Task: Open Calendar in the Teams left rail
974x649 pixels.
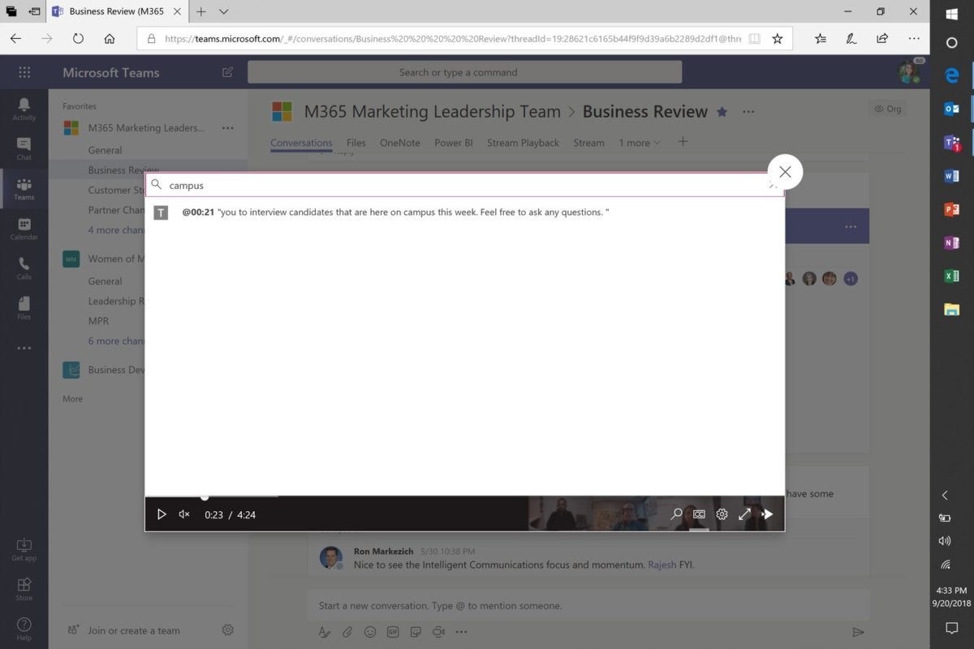Action: pyautogui.click(x=24, y=228)
